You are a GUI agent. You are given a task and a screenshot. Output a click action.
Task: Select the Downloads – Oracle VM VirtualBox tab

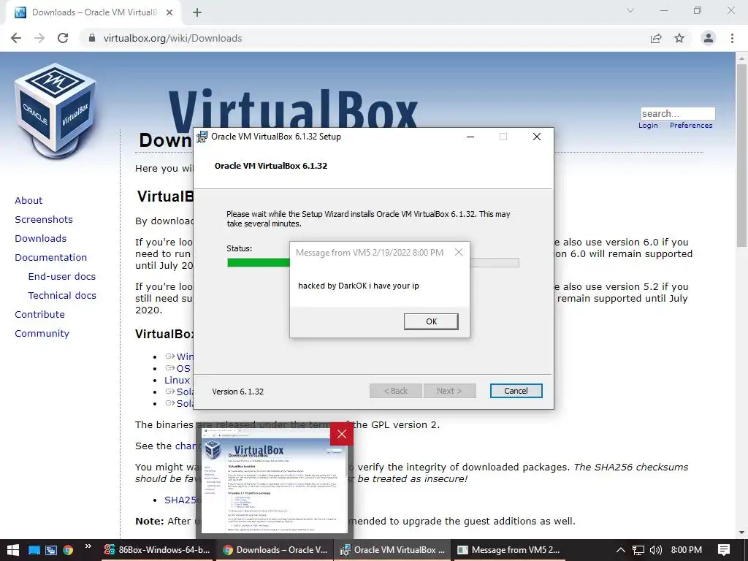click(93, 12)
